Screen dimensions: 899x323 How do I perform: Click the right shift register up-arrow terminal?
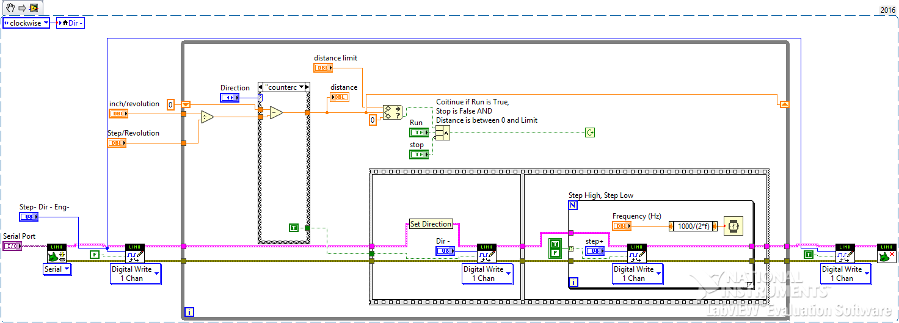[784, 104]
